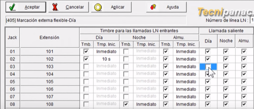Select Jack cell 04
The image size is (254, 109).
(13, 74)
